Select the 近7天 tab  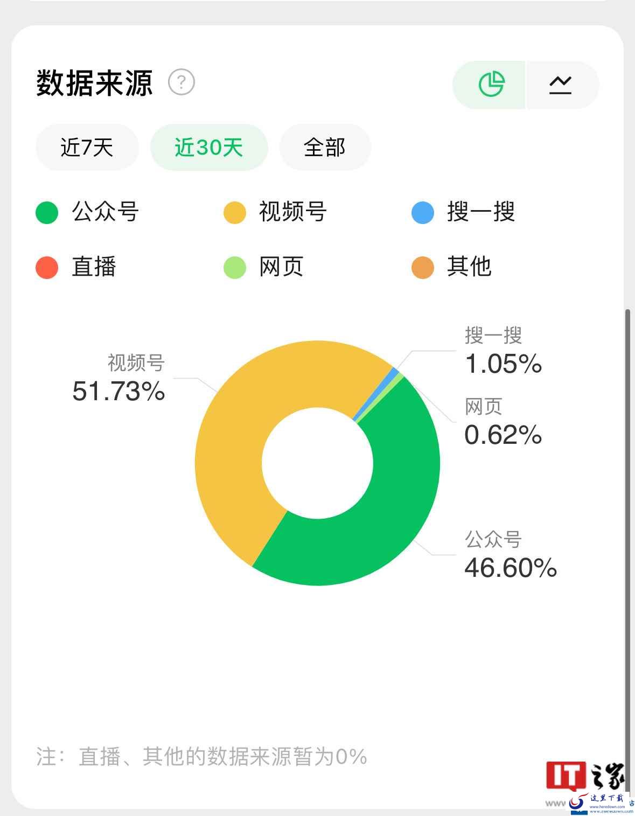click(87, 147)
